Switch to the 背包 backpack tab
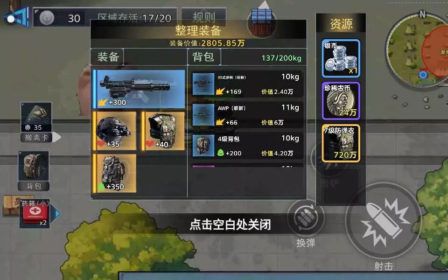 pos(204,56)
